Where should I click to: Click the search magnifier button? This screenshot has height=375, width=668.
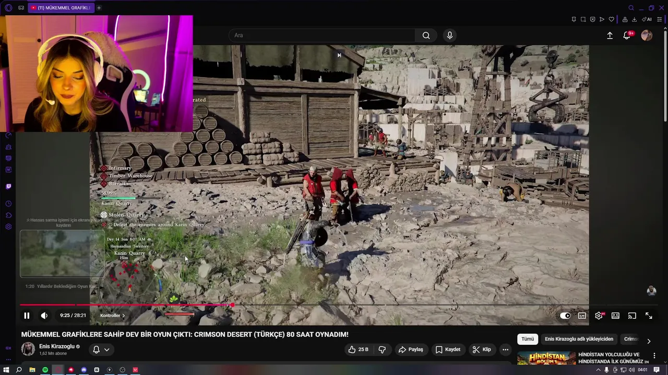[426, 35]
